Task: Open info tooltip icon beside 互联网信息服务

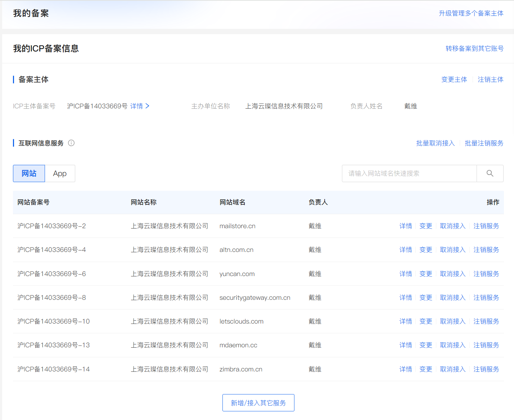Action: [x=71, y=143]
